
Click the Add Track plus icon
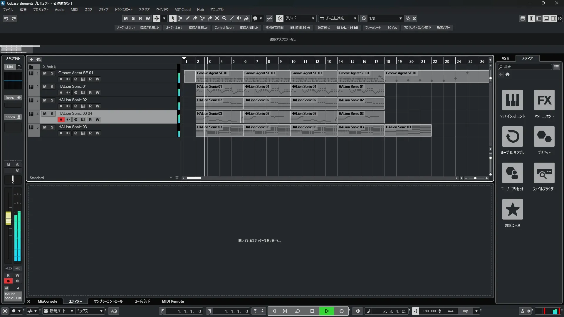click(31, 59)
